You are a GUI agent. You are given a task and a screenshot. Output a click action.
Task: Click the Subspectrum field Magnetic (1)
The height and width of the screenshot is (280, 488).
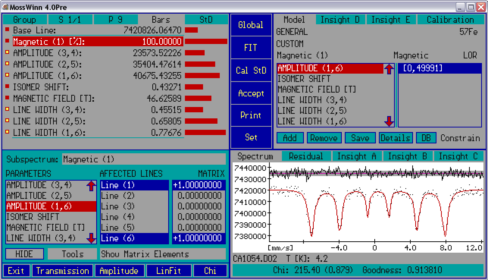(x=144, y=159)
